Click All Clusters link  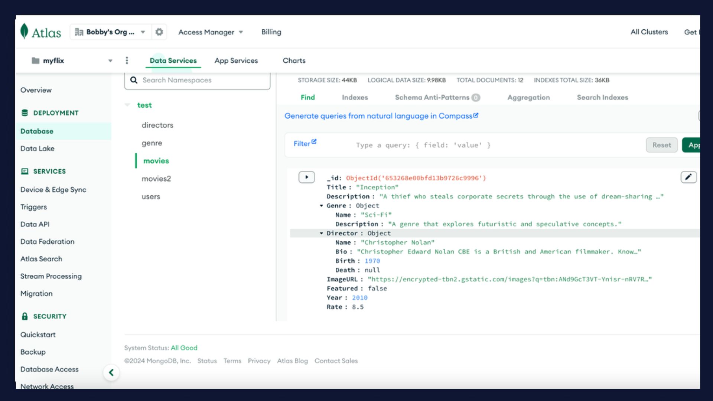(649, 32)
